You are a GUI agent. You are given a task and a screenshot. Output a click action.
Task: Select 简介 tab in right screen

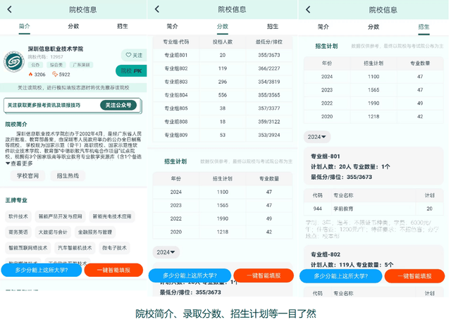[x=323, y=27]
